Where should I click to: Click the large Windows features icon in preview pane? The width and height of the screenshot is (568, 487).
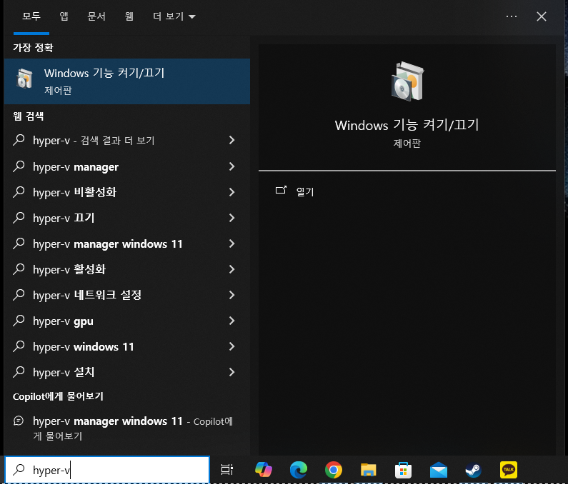(407, 81)
